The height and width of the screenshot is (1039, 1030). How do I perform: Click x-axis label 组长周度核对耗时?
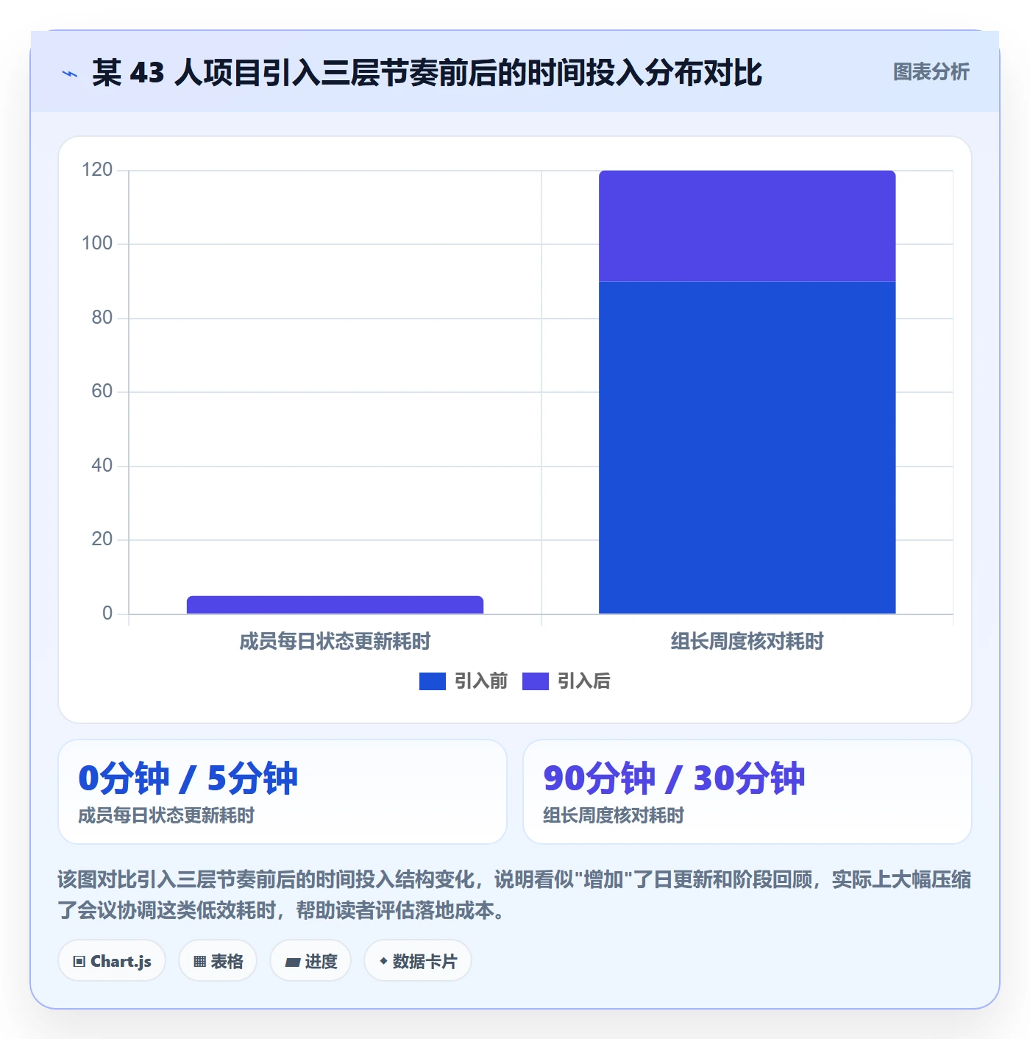coord(747,642)
